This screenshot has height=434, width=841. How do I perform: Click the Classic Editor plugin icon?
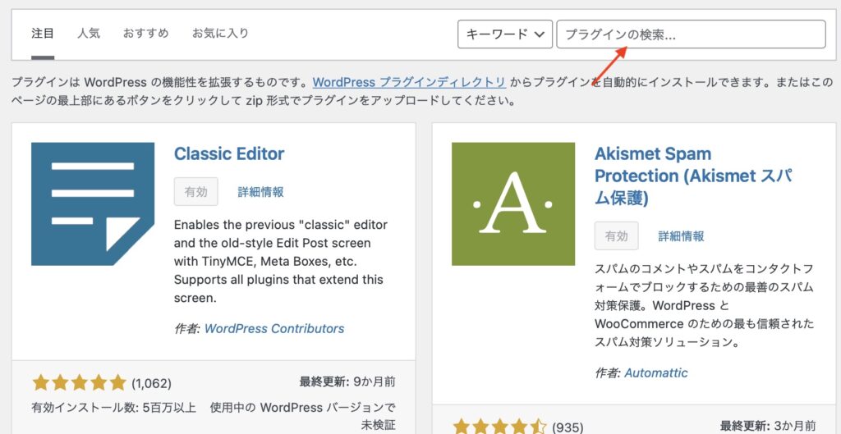(93, 204)
